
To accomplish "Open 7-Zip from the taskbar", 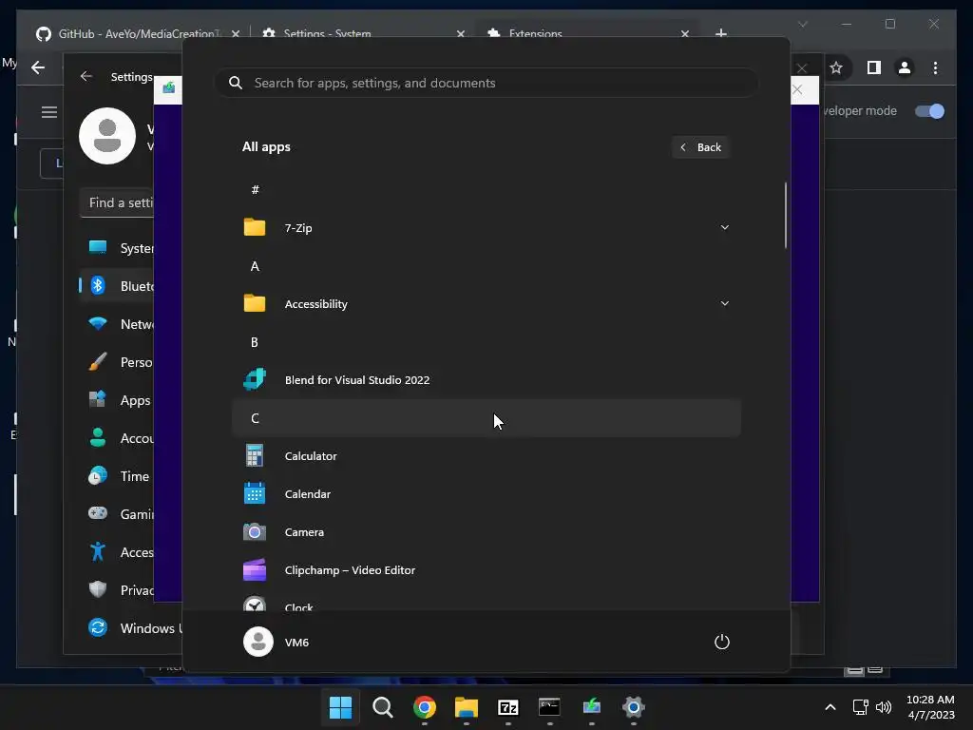I will [x=508, y=707].
